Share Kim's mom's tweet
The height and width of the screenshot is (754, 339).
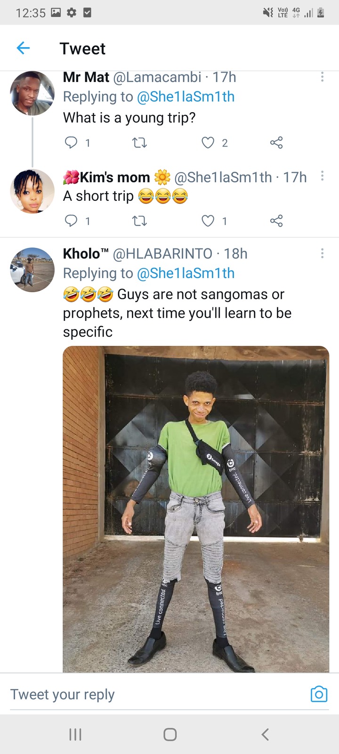tap(276, 221)
